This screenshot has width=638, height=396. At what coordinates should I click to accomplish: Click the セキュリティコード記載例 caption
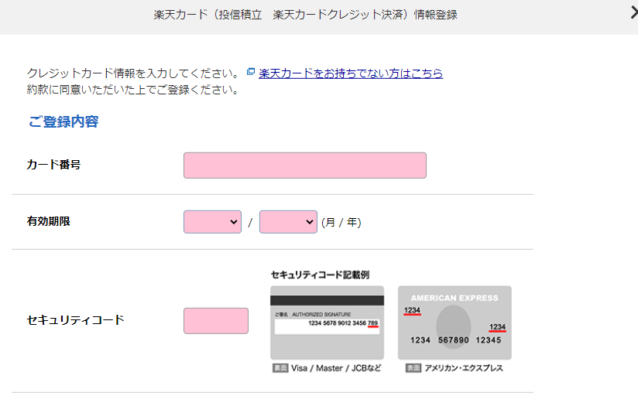click(x=321, y=275)
